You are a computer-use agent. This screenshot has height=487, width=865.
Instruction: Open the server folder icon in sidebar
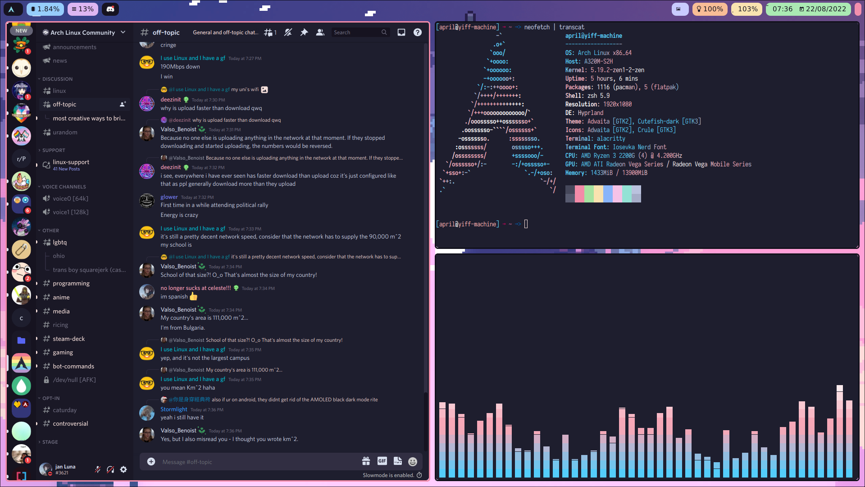pos(21,340)
